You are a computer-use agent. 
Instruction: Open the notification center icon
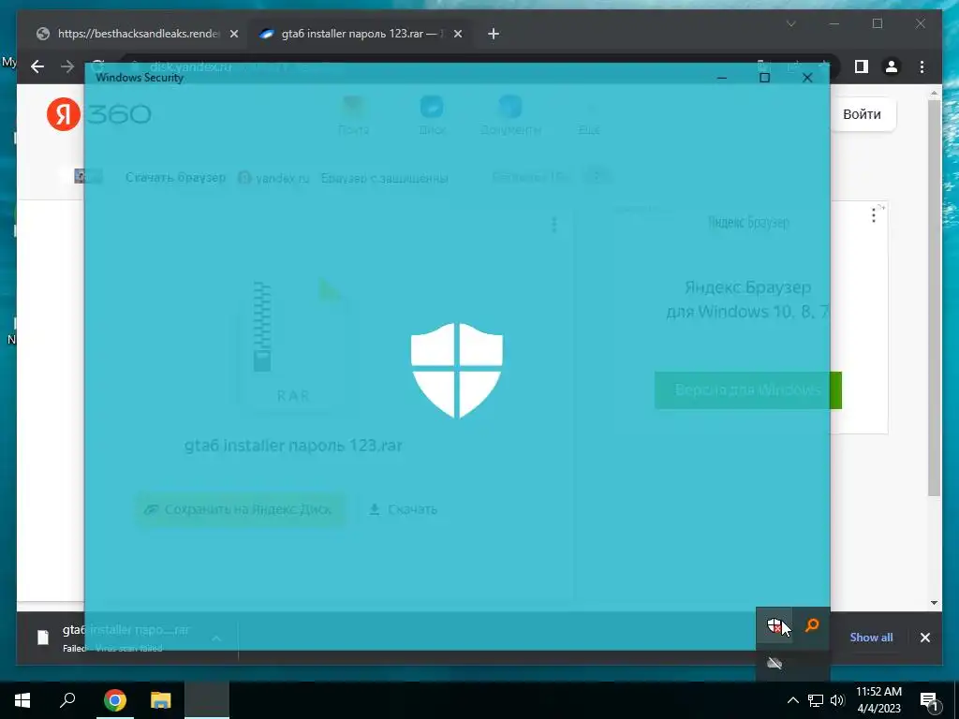pos(929,701)
